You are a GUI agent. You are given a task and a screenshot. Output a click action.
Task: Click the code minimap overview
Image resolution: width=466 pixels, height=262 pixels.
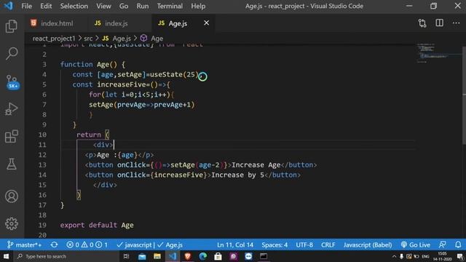click(x=439, y=53)
